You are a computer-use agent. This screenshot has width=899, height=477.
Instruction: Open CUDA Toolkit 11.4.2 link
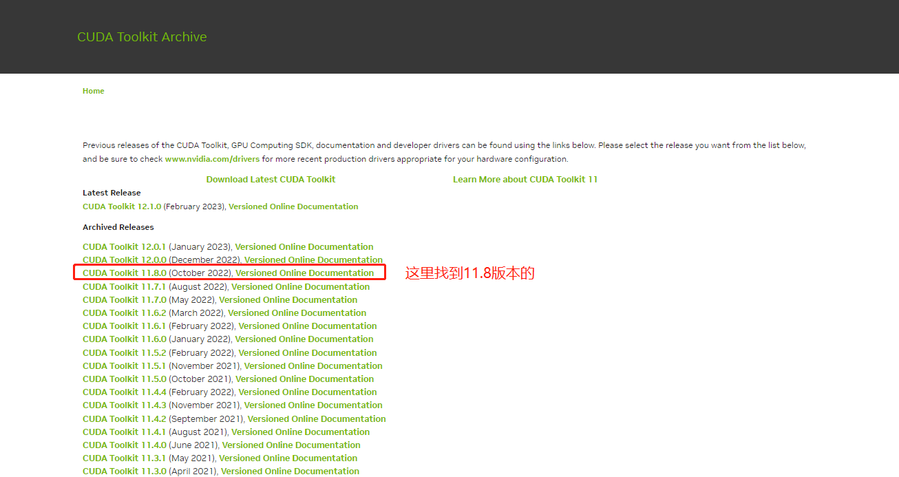coord(125,419)
